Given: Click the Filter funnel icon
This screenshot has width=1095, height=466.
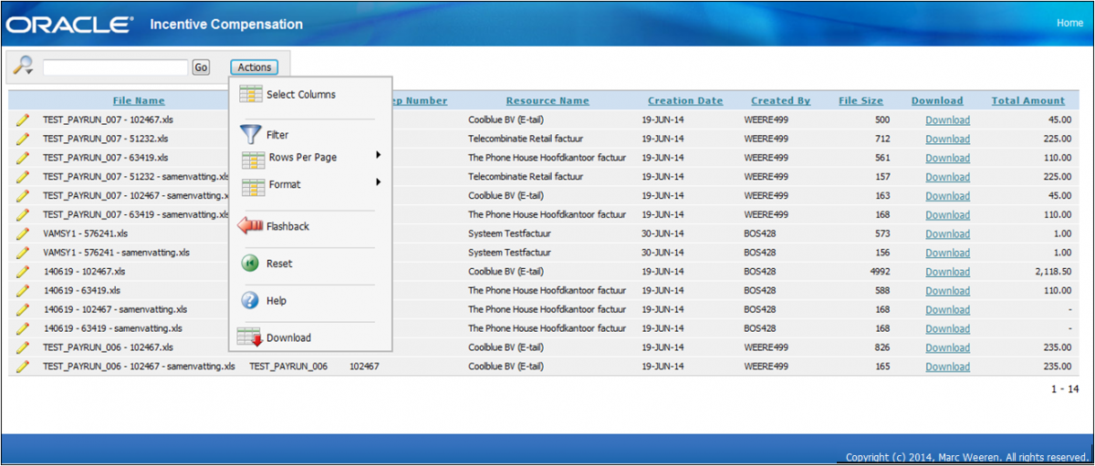Looking at the screenshot, I should point(250,135).
